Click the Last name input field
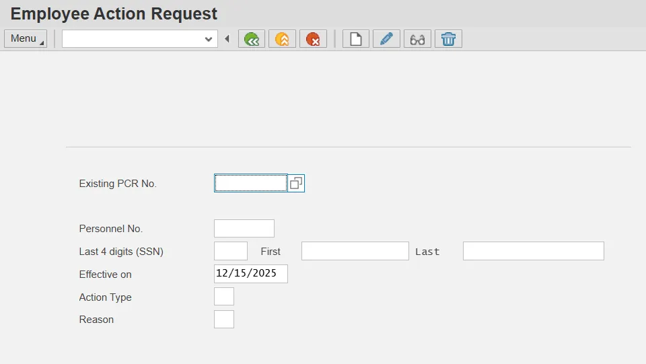 533,251
